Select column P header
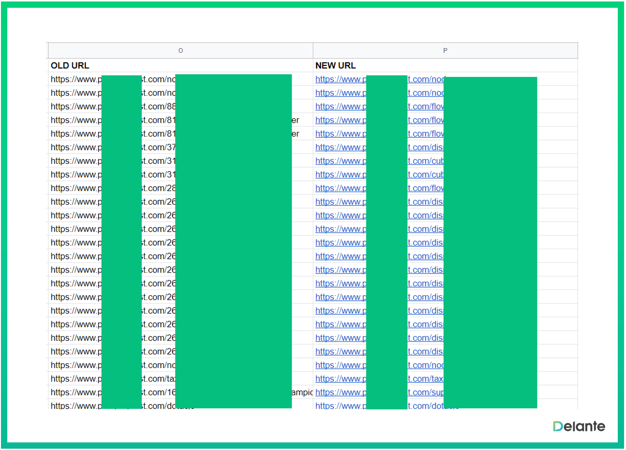626x450 pixels. click(x=445, y=50)
